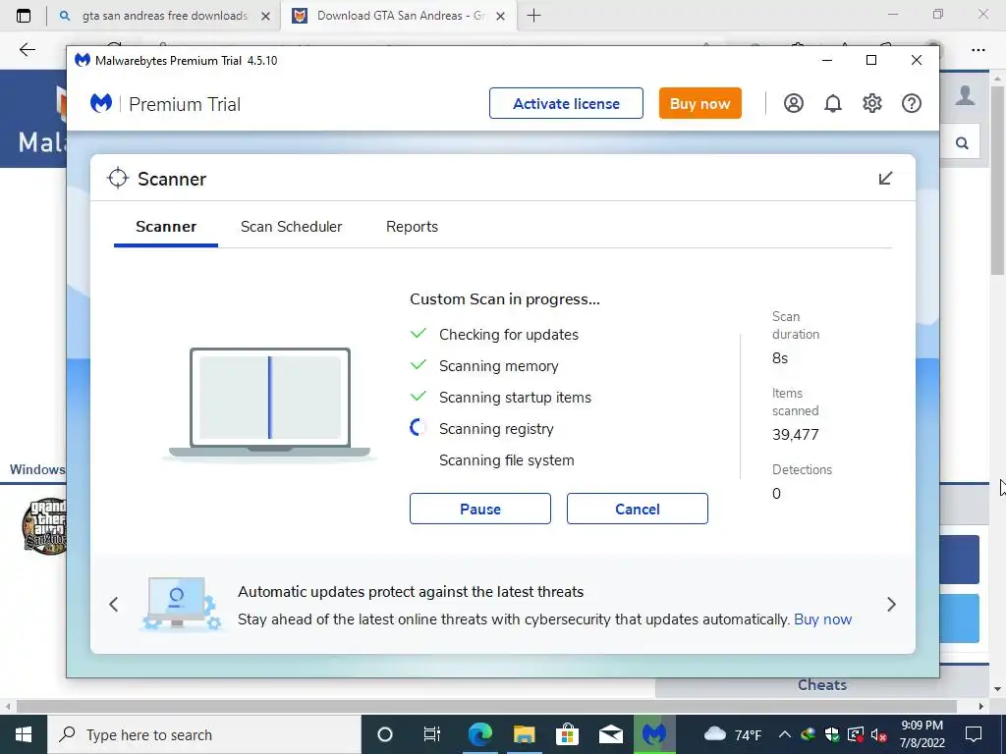Open Windows Security shield in tray
This screenshot has width=1006, height=754.
(x=832, y=734)
